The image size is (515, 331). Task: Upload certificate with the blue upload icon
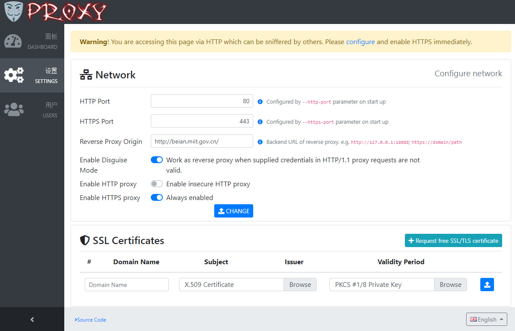(487, 285)
